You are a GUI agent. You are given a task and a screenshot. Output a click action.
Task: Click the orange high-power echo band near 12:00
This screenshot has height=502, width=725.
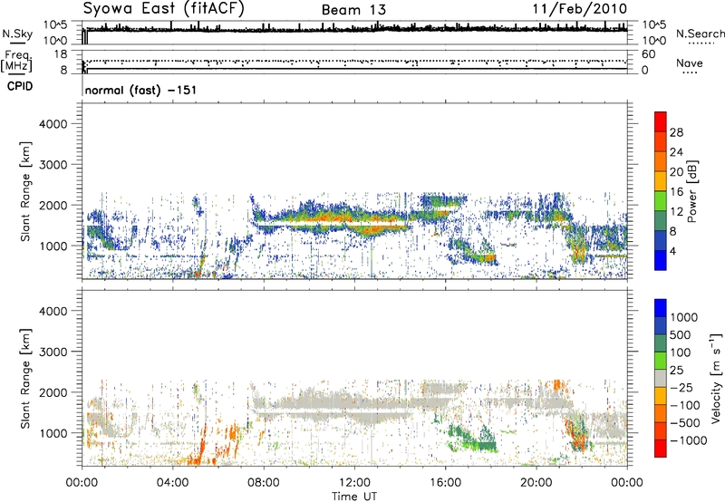(343, 217)
